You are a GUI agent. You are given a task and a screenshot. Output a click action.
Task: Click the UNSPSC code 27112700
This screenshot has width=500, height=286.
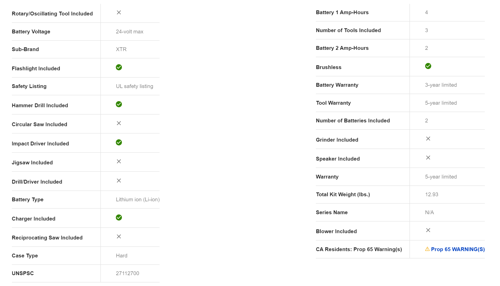point(127,273)
